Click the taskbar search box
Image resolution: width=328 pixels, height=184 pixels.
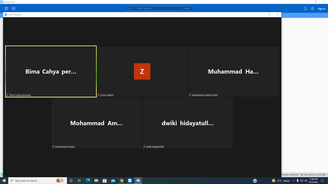click(x=37, y=180)
